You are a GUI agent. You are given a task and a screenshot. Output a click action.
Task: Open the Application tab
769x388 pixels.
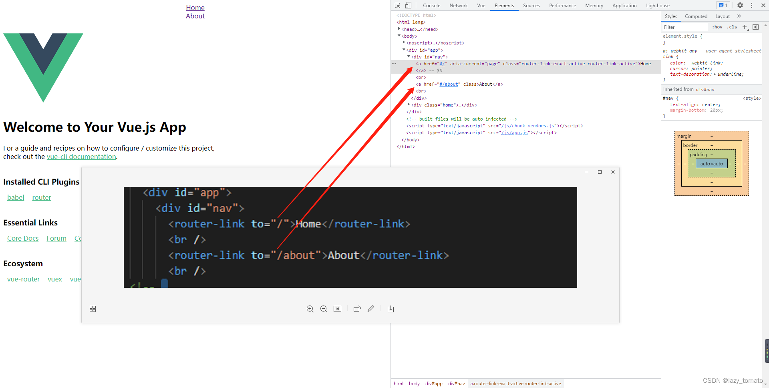[x=624, y=6]
